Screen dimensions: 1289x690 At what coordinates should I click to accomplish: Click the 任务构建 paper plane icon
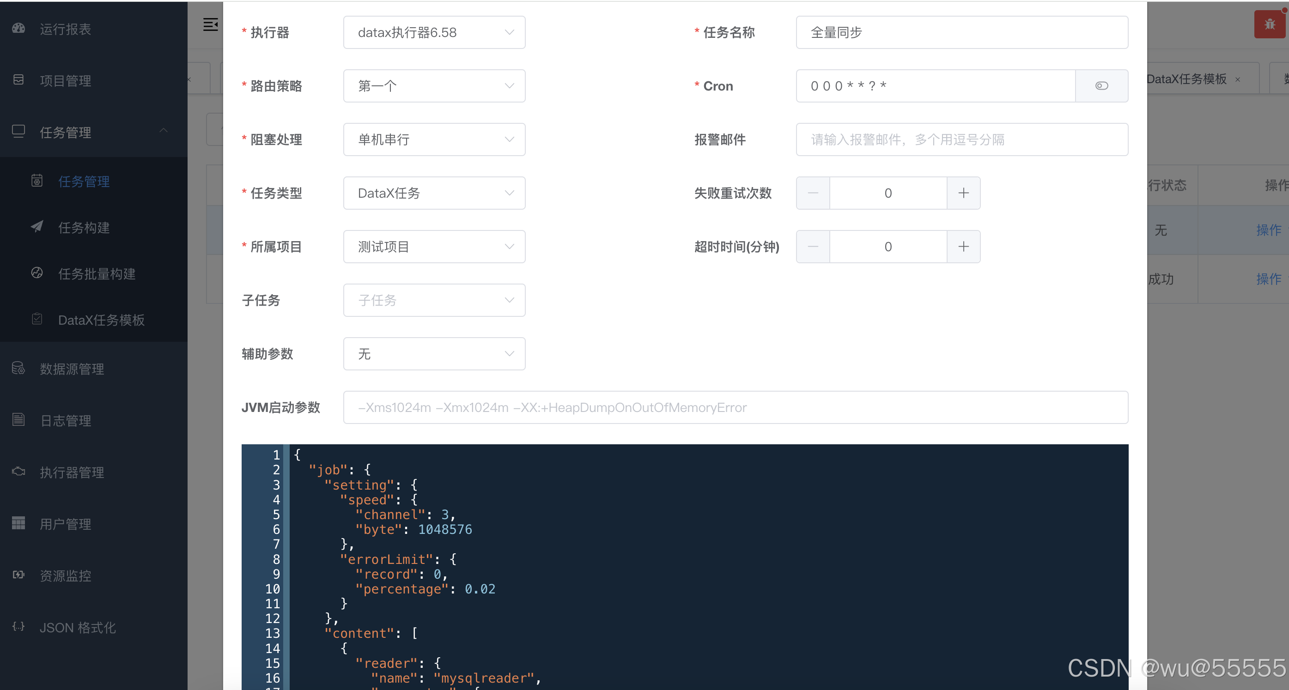37,227
